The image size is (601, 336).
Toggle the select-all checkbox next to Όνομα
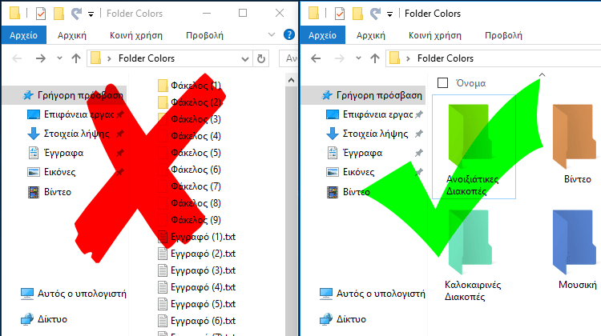[443, 83]
